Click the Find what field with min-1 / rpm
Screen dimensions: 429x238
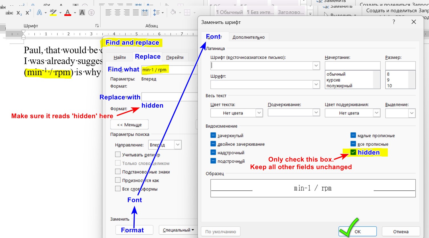(169, 70)
